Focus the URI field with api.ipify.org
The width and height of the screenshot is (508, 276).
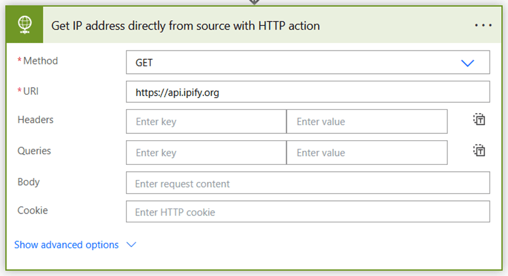pos(307,92)
